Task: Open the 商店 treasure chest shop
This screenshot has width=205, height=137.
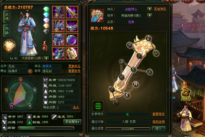Action: coord(186,94)
